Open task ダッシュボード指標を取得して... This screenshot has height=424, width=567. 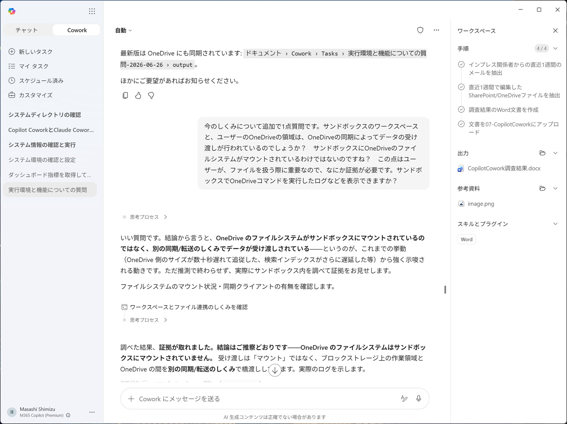click(50, 175)
